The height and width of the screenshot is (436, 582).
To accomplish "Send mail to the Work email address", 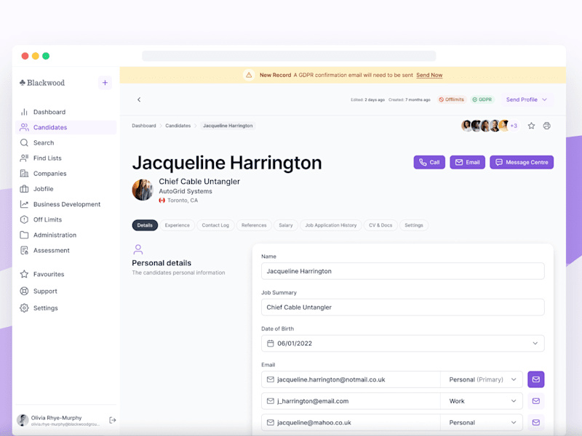I will click(x=536, y=401).
